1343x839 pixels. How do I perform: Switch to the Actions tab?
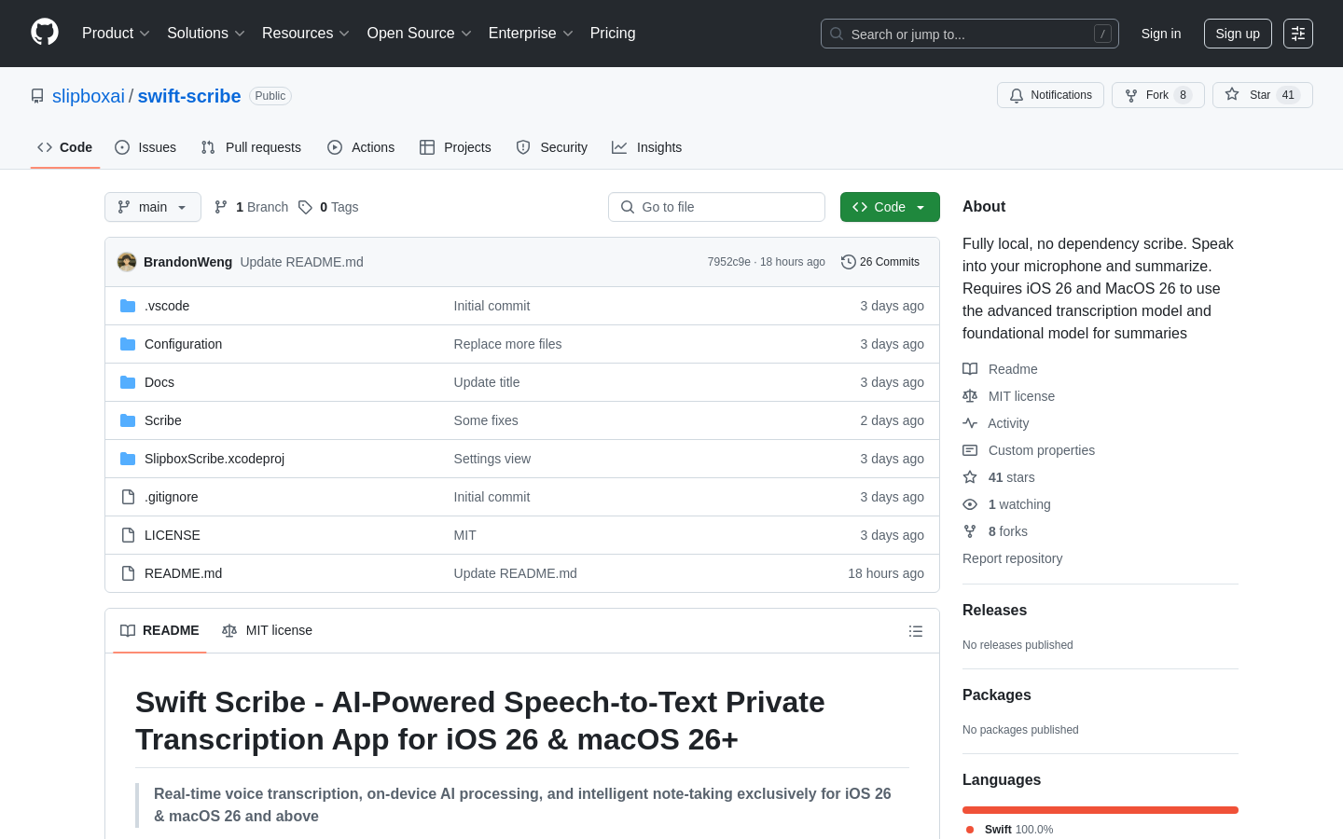(361, 147)
